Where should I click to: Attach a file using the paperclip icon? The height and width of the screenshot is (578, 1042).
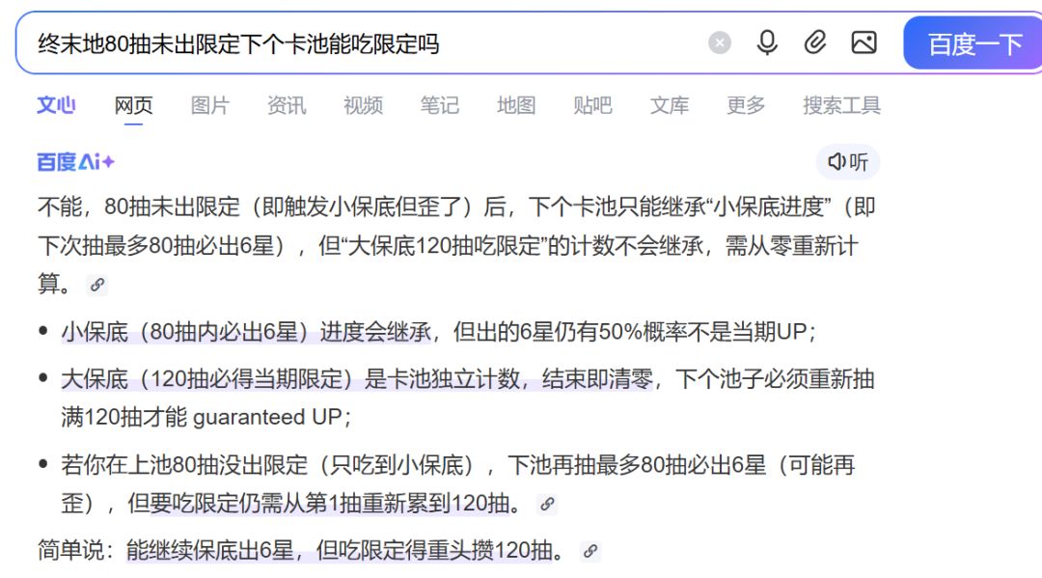coord(814,42)
